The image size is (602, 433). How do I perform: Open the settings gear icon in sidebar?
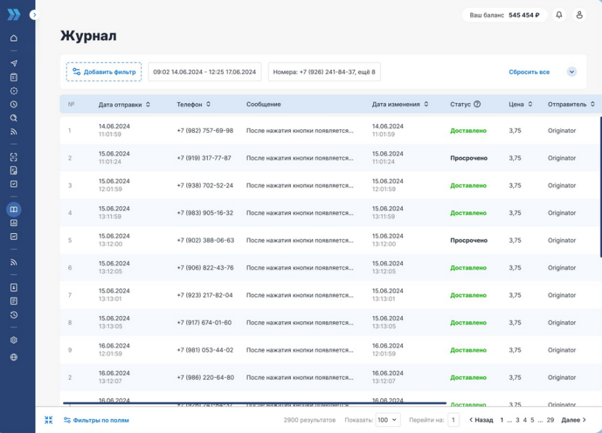[14, 340]
